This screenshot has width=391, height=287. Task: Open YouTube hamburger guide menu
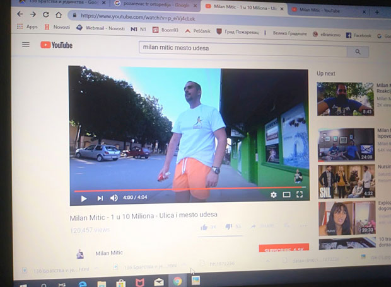[26, 45]
